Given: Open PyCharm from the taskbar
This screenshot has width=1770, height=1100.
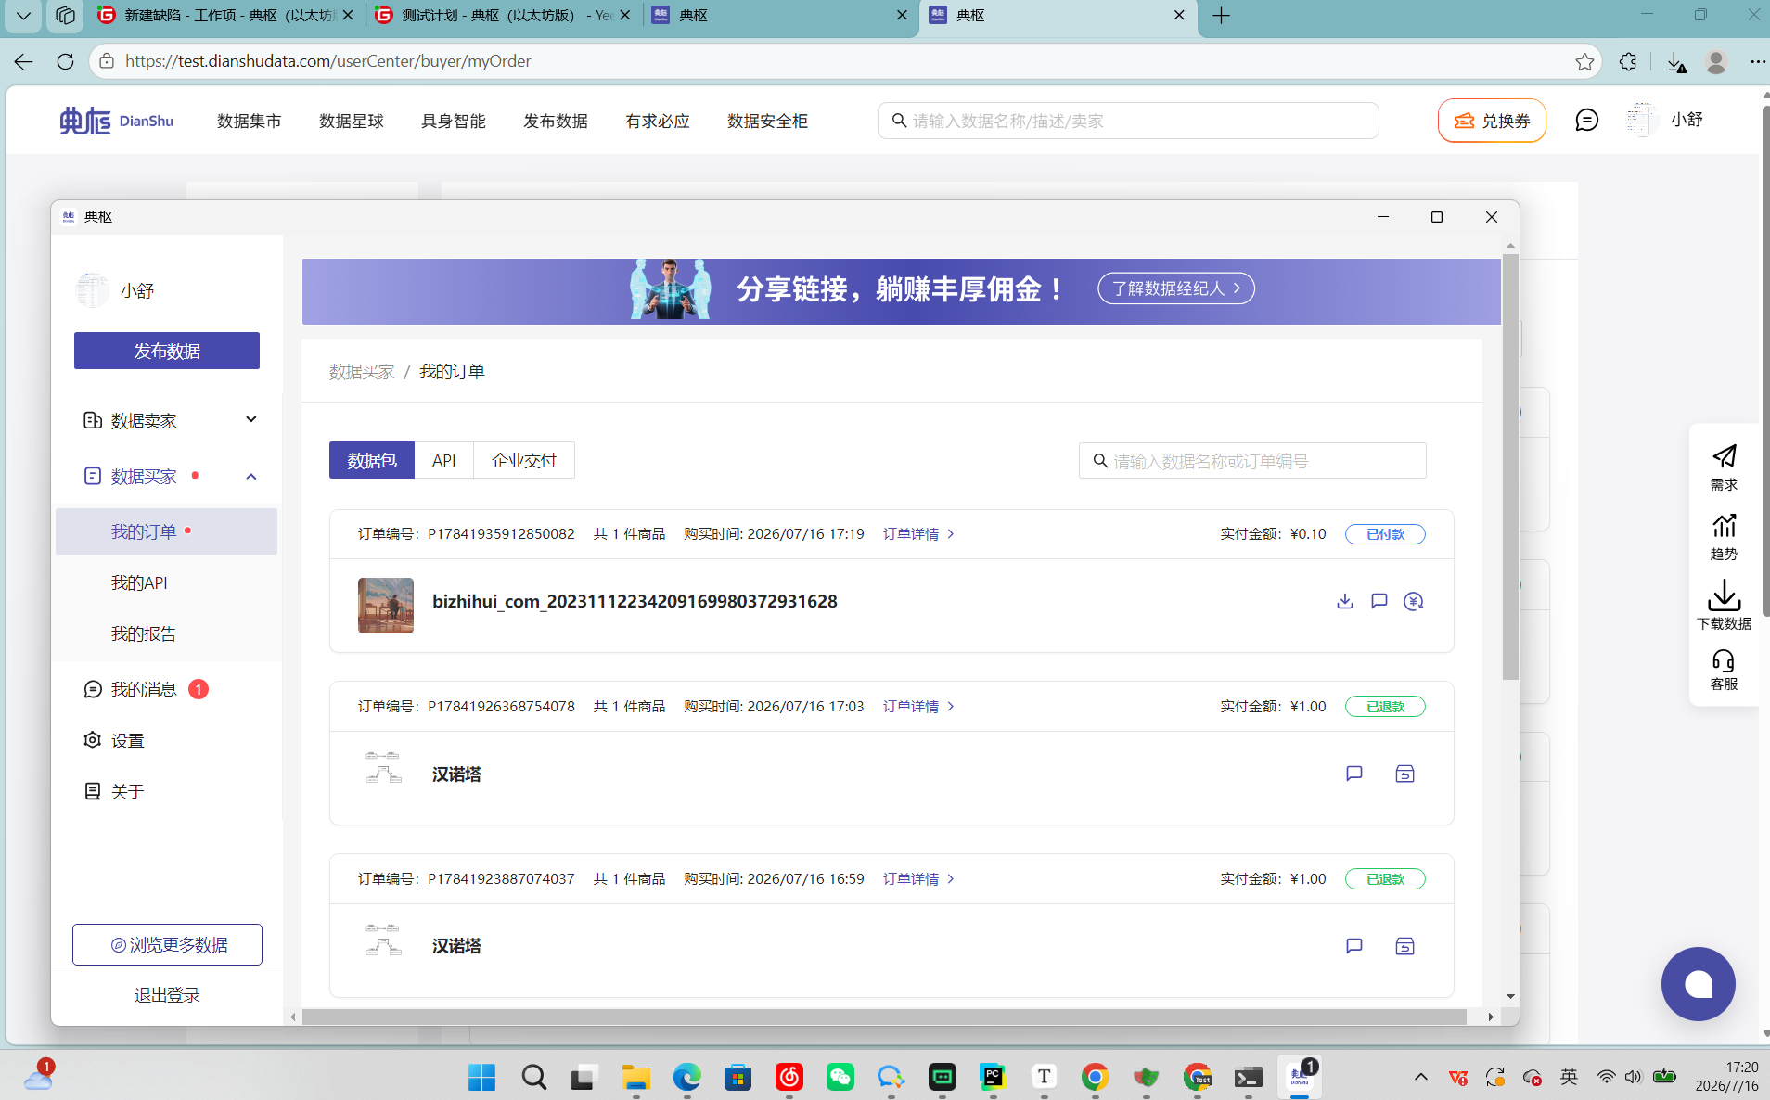Looking at the screenshot, I should point(993,1077).
